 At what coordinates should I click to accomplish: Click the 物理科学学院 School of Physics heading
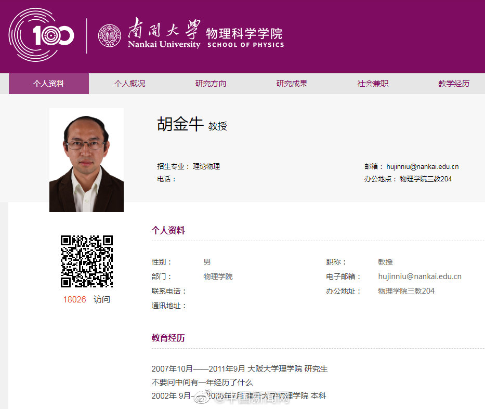click(x=245, y=38)
